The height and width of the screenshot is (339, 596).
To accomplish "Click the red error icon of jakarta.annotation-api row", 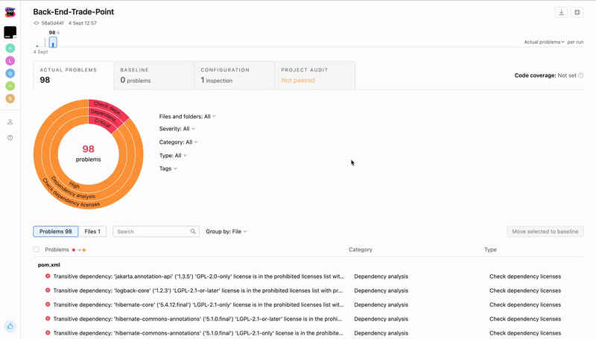I will pyautogui.click(x=48, y=276).
